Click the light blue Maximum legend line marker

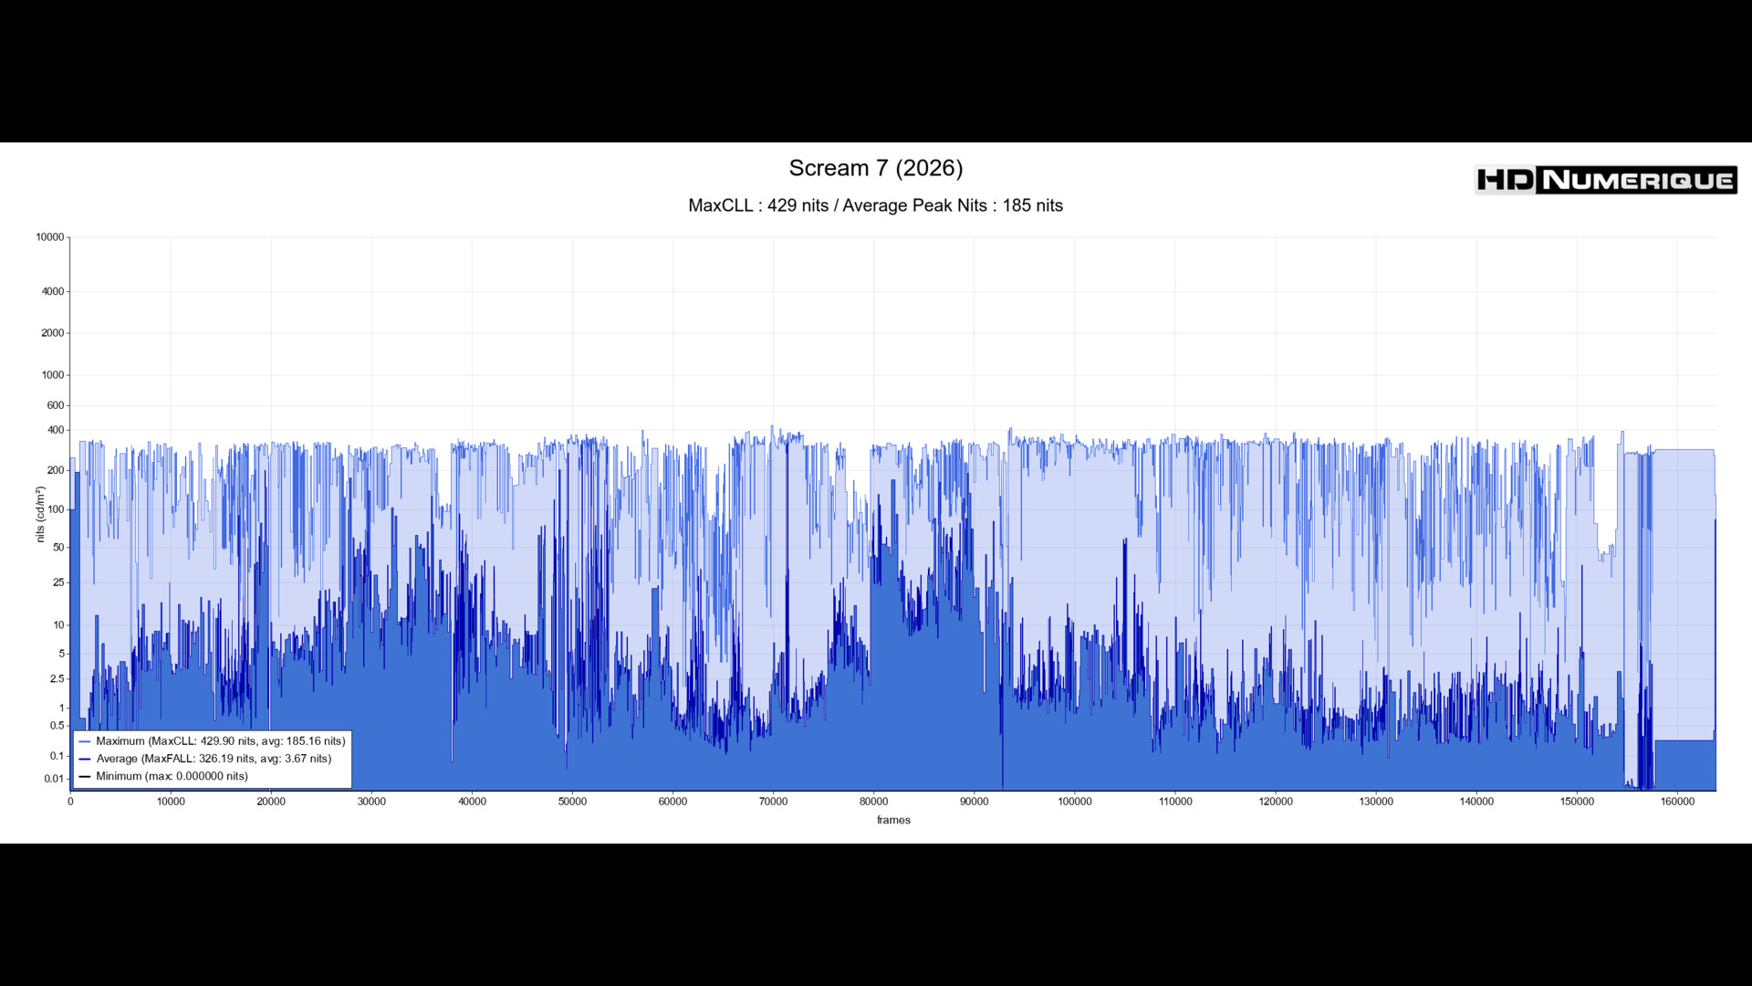tap(85, 741)
